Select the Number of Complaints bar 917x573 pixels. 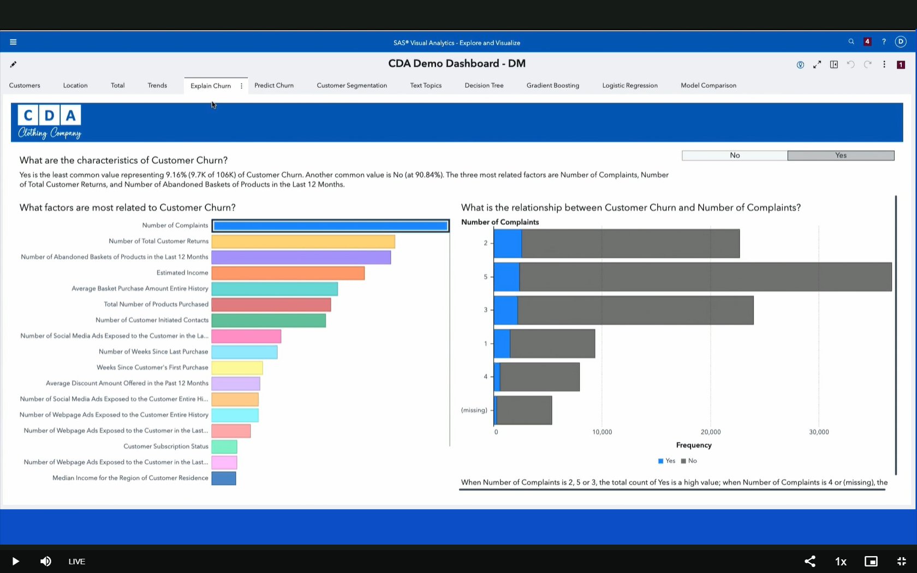(x=330, y=225)
